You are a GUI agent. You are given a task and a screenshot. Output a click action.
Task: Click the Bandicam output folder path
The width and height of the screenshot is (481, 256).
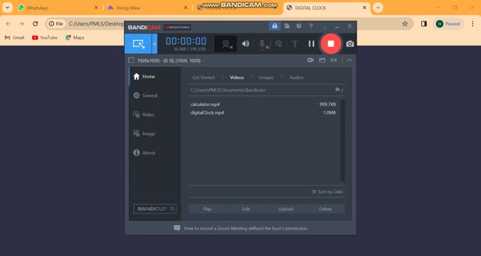click(x=228, y=90)
